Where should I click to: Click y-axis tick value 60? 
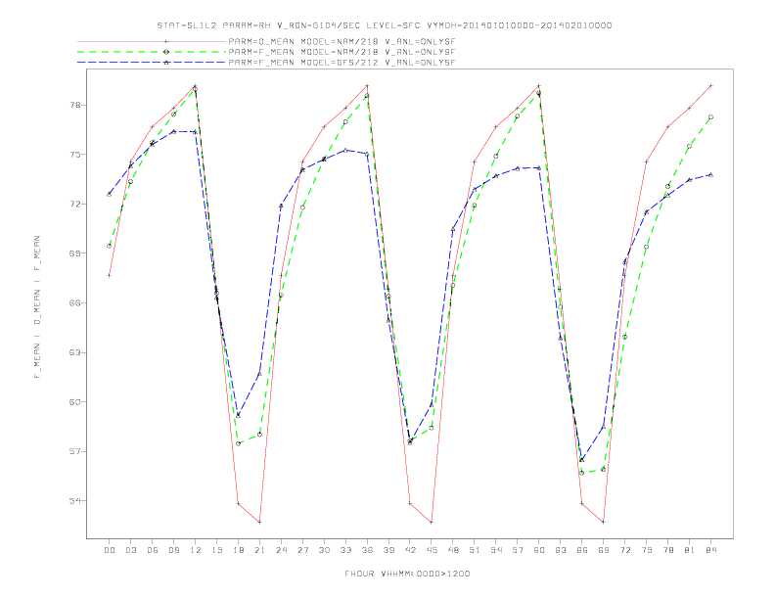tap(75, 402)
